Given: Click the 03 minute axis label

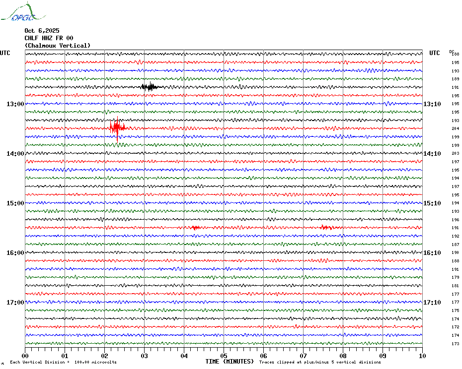Looking at the screenshot, I should point(145,356).
